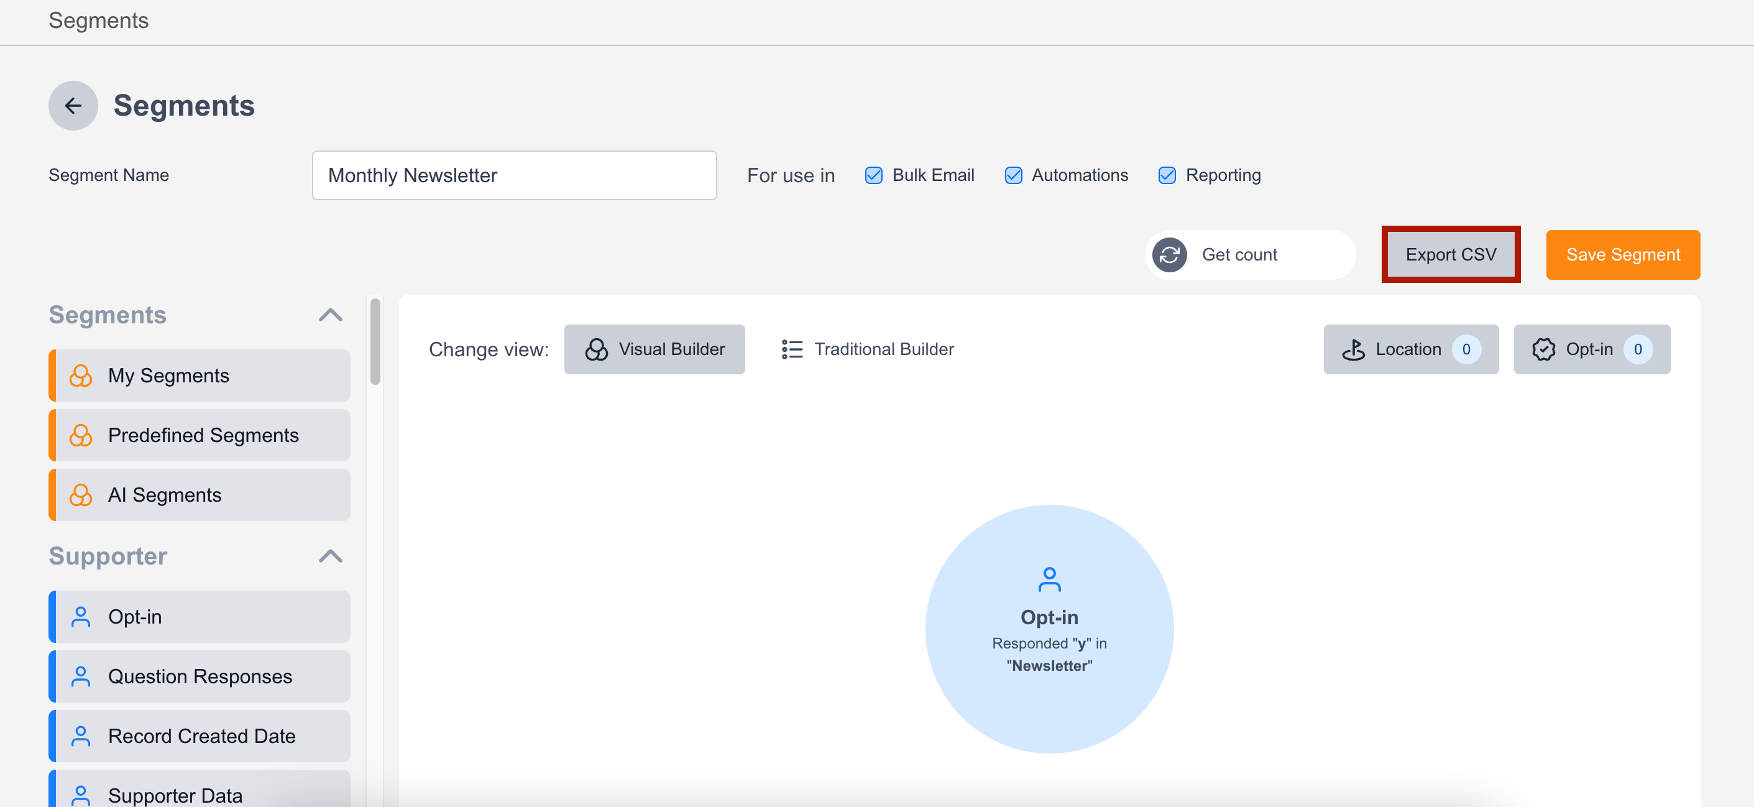Click the Visual Builder icon
Screen dimensions: 1754x807
(x=599, y=348)
